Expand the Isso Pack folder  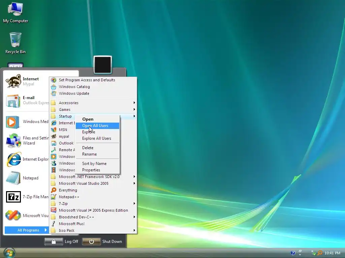[93, 230]
